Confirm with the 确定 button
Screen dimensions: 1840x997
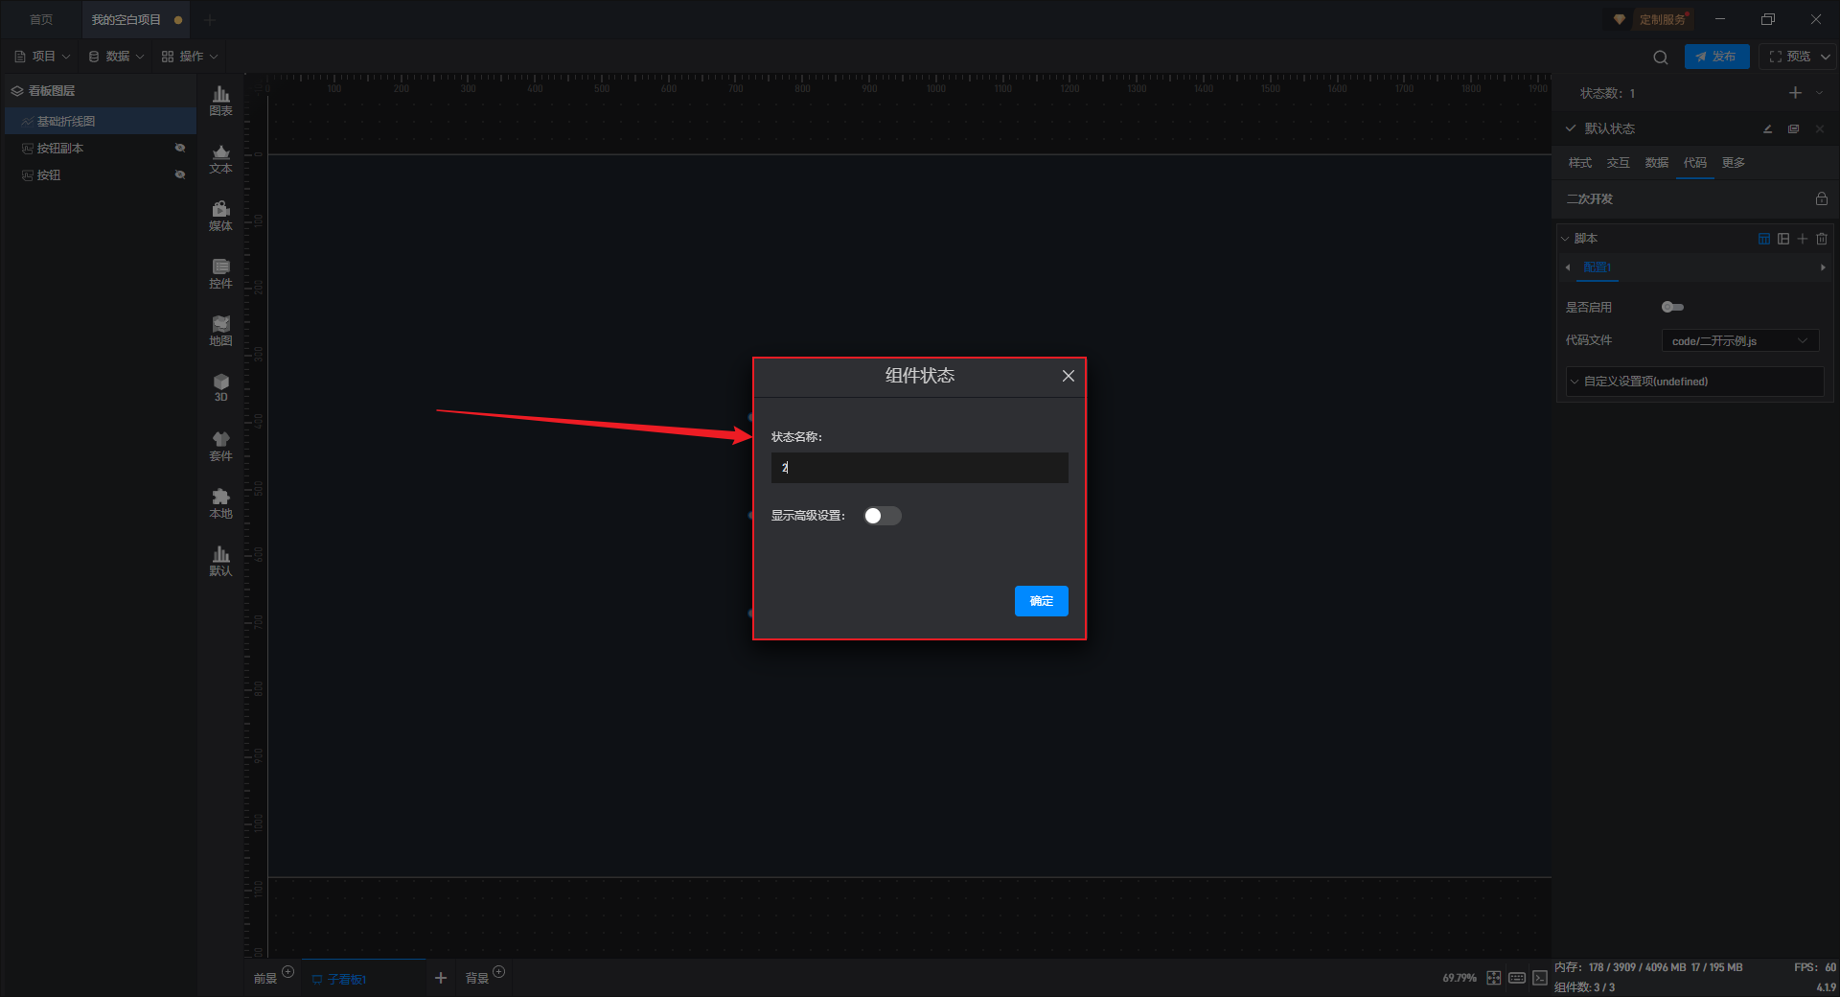click(1041, 601)
